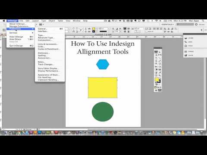207x155 pixels.
Task: Expand the Preferences submenu entry
Action: [x=20, y=29]
